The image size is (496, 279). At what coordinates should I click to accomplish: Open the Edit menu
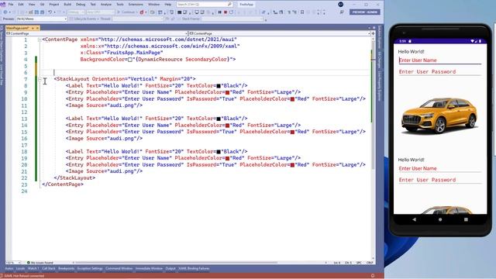point(21,5)
